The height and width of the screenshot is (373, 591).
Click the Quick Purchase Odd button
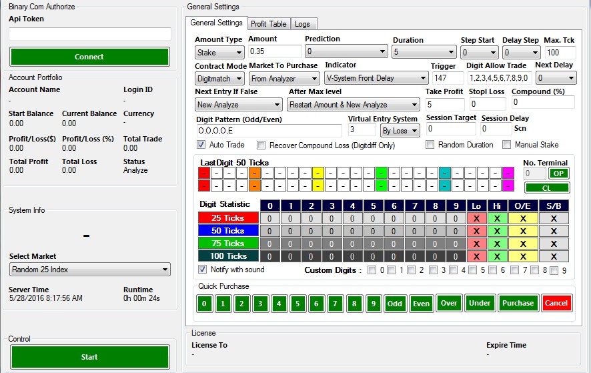tap(395, 304)
